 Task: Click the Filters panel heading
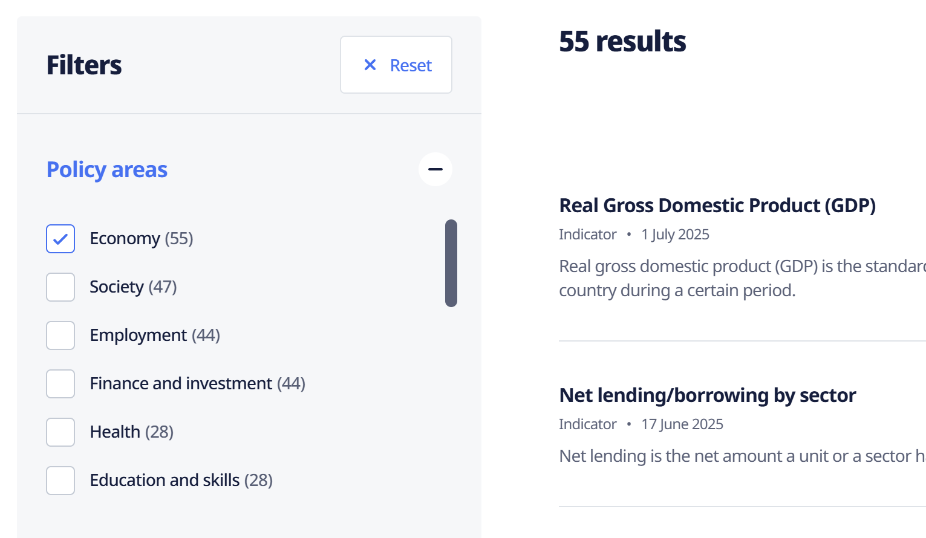pyautogui.click(x=84, y=65)
